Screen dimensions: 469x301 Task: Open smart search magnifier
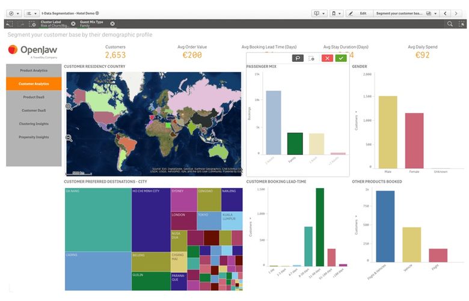(450, 24)
